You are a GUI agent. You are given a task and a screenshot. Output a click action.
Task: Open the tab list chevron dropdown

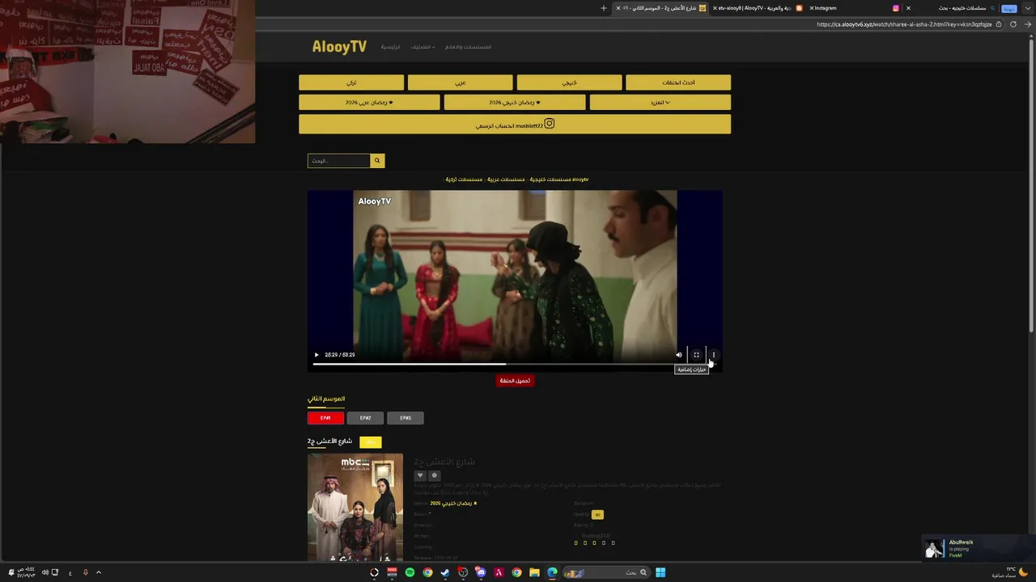click(x=1030, y=8)
